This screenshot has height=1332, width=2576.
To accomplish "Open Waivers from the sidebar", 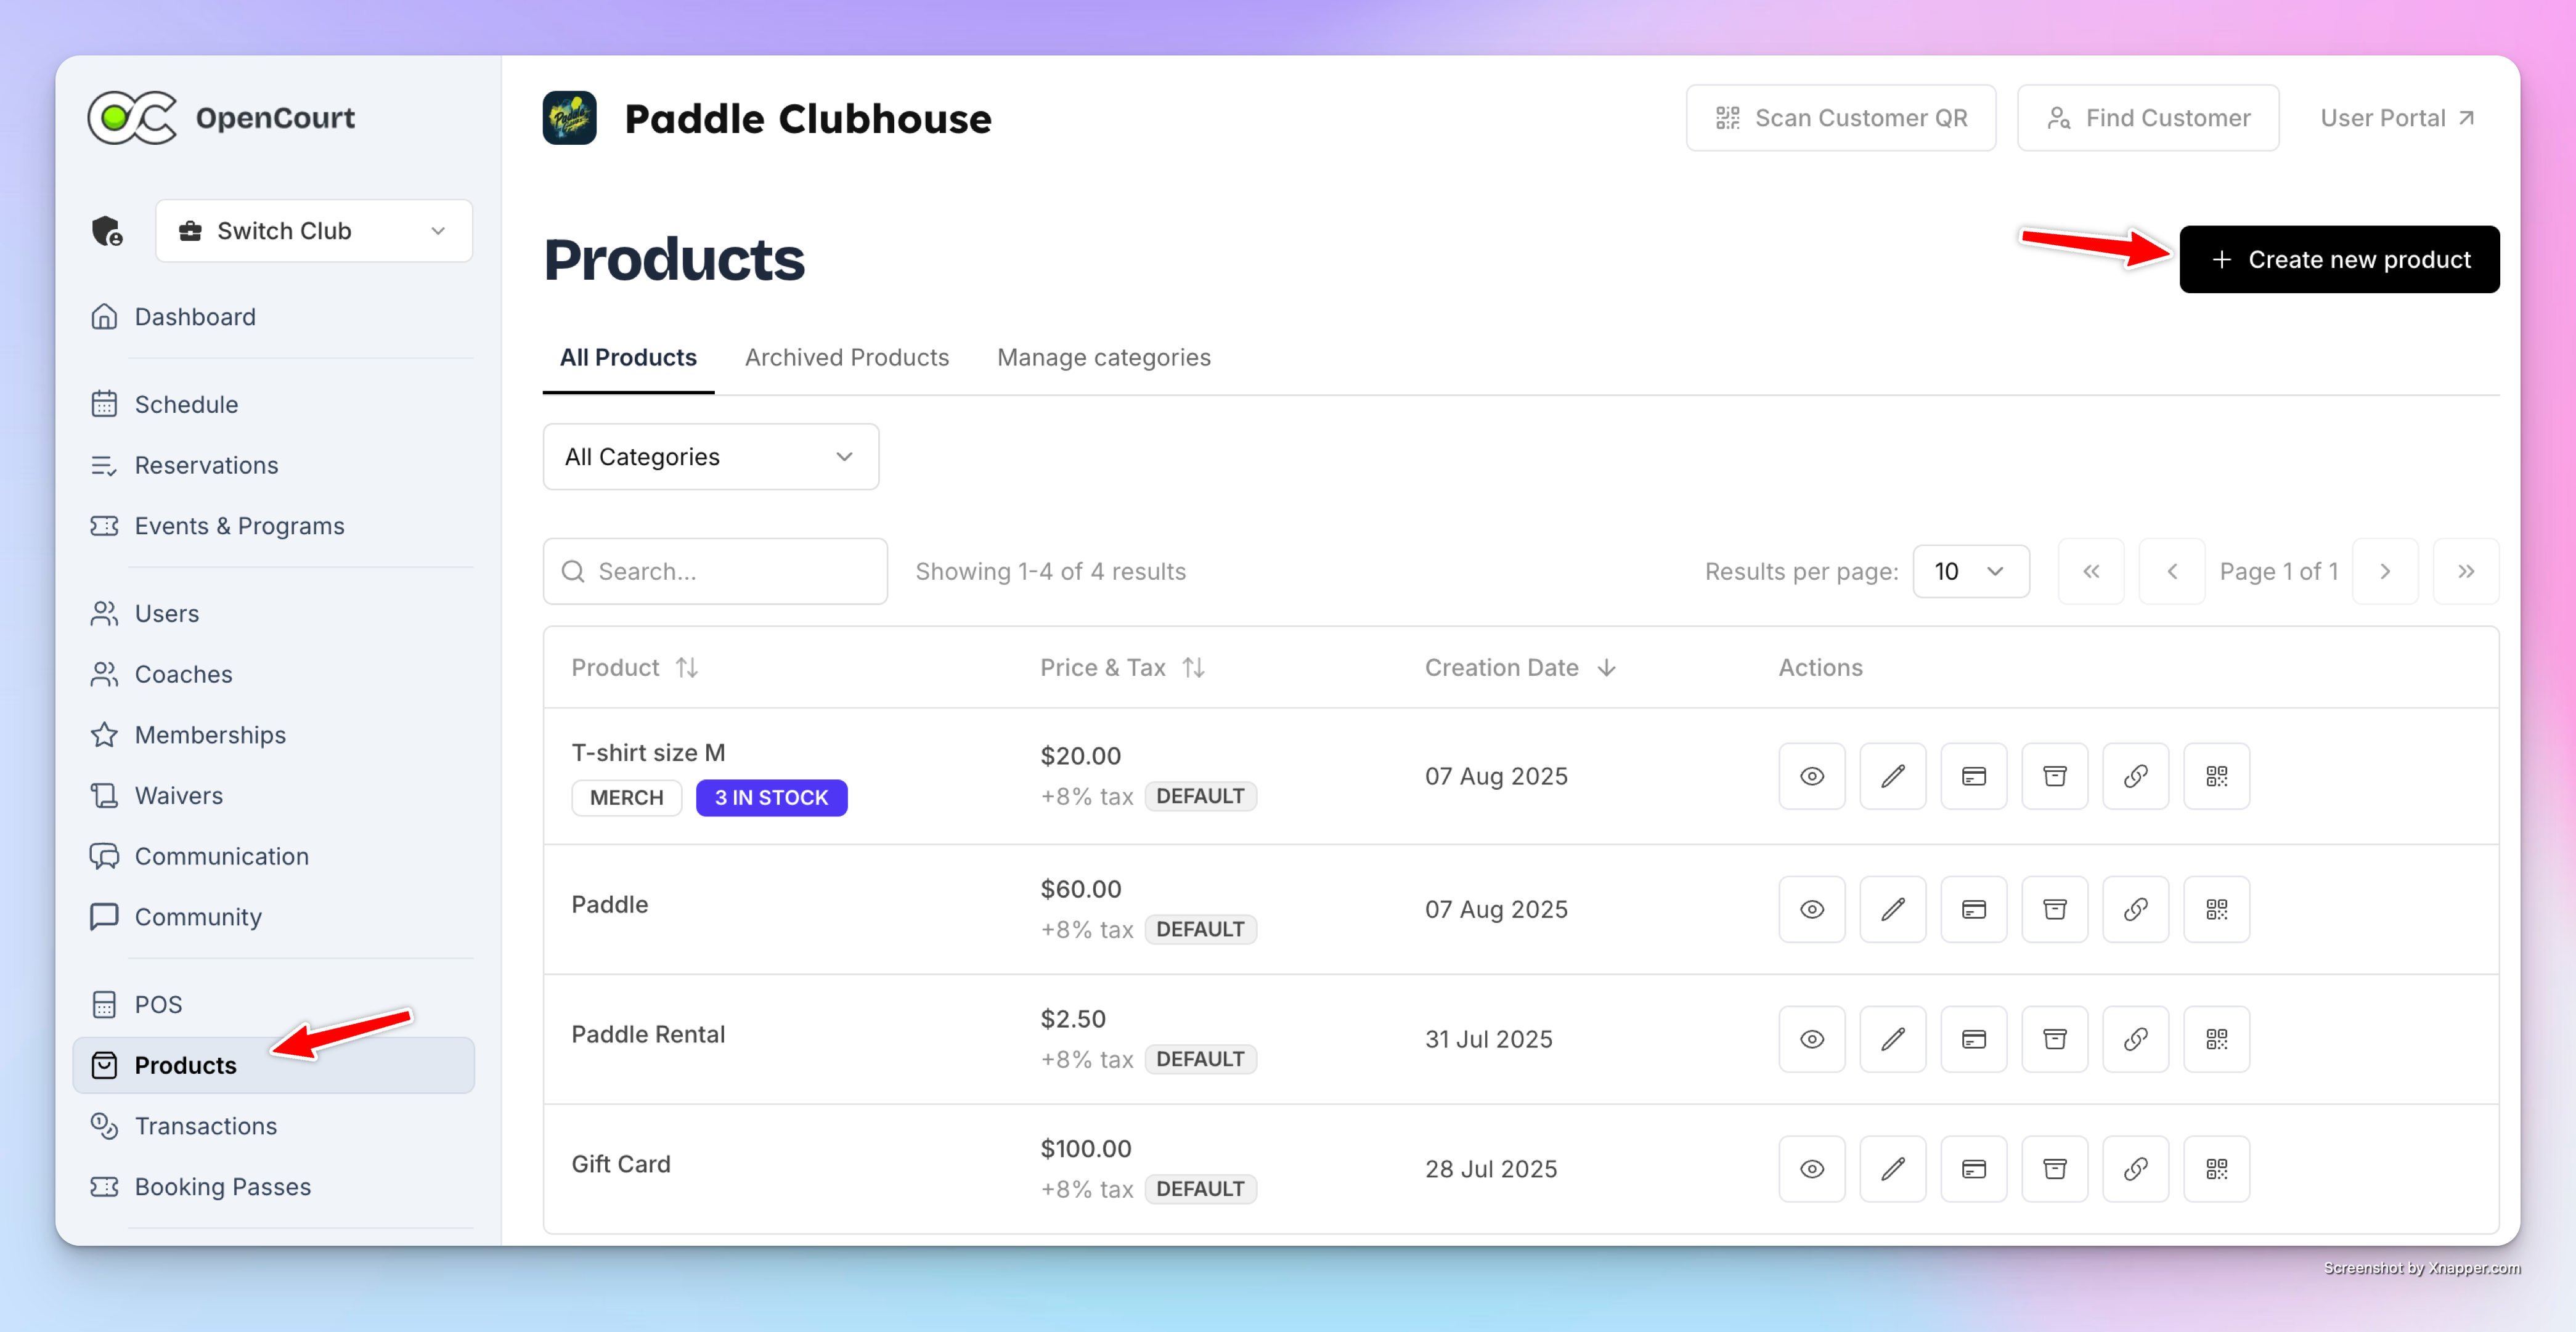I will point(274,795).
